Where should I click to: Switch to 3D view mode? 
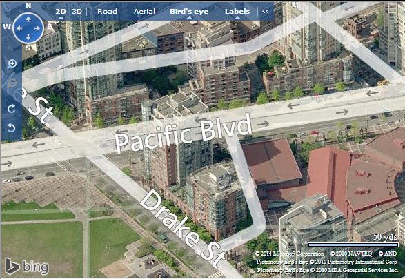[x=77, y=11]
